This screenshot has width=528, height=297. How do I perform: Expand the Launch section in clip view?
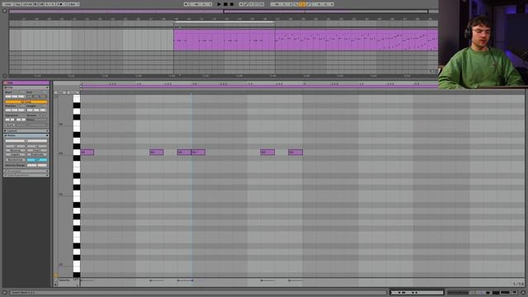pyautogui.click(x=26, y=130)
